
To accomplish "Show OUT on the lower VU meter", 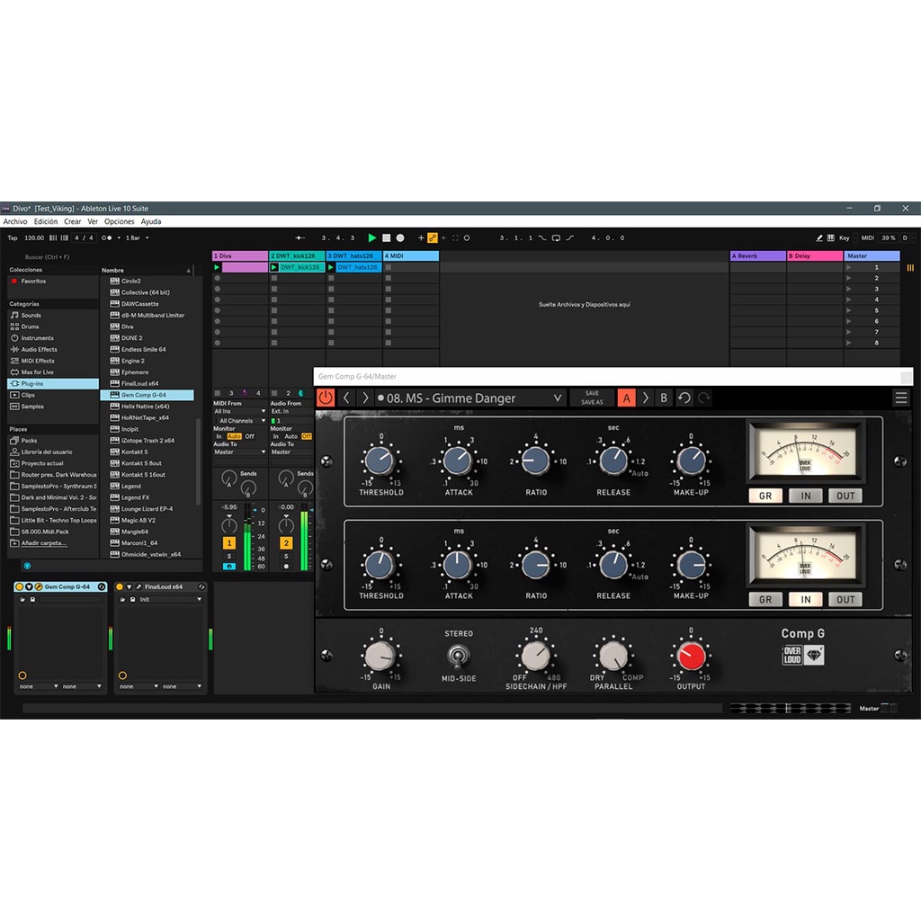I will (x=845, y=599).
